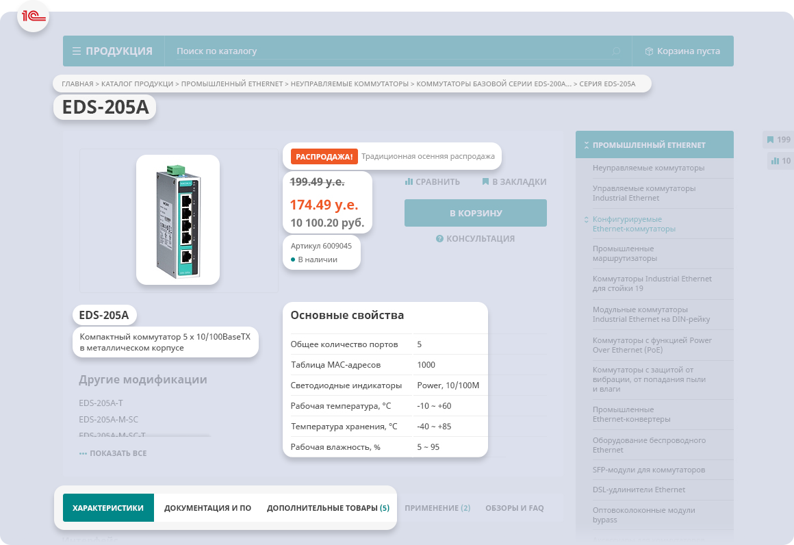The height and width of the screenshot is (545, 794).
Task: Click the ruble price 10 100.20 руб.
Action: (327, 223)
